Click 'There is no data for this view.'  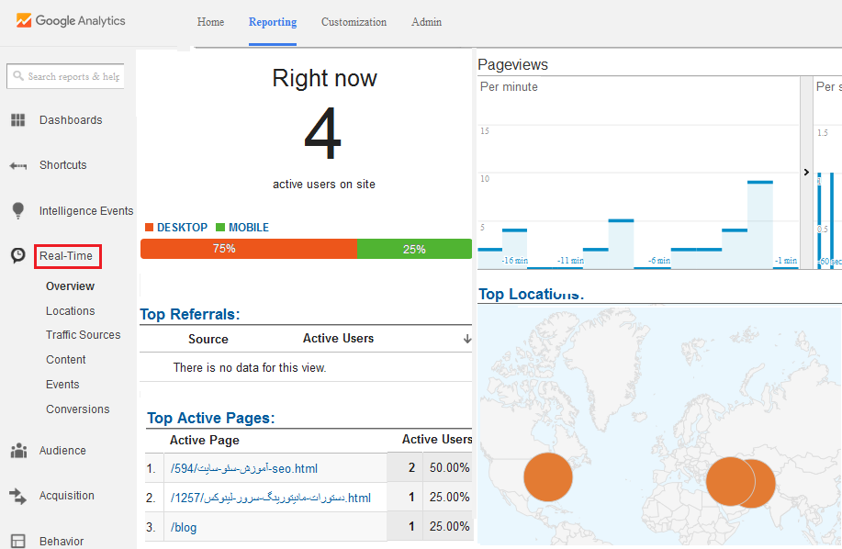(x=250, y=367)
